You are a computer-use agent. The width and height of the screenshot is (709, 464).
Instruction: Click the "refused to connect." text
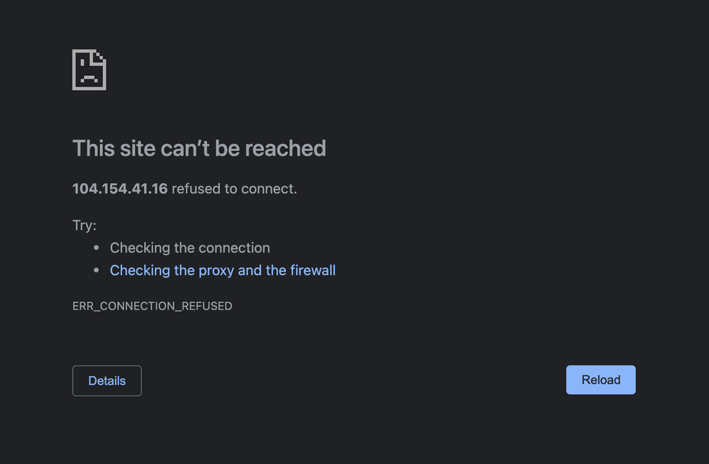(x=234, y=189)
